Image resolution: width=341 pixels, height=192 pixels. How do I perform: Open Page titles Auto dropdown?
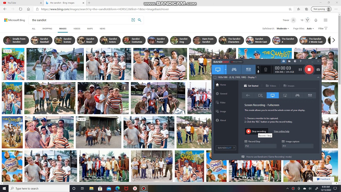point(310,29)
